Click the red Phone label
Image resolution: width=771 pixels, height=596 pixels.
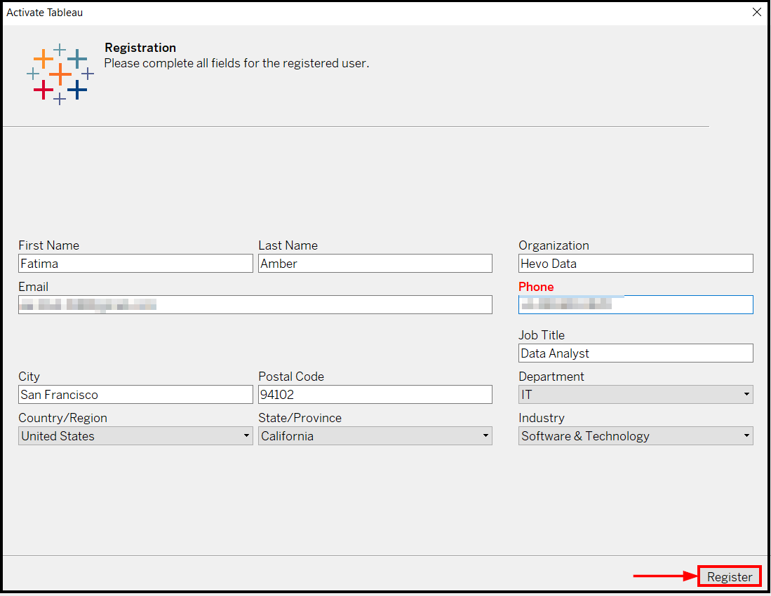pos(536,287)
